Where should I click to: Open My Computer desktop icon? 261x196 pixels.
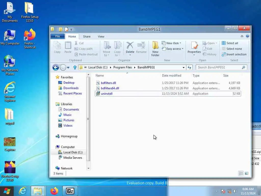(x=10, y=37)
